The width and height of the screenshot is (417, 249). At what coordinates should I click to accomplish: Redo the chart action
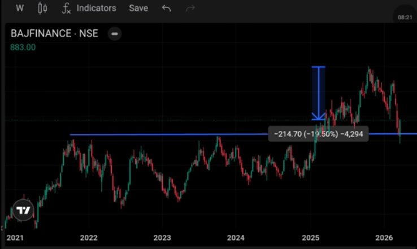pyautogui.click(x=190, y=8)
